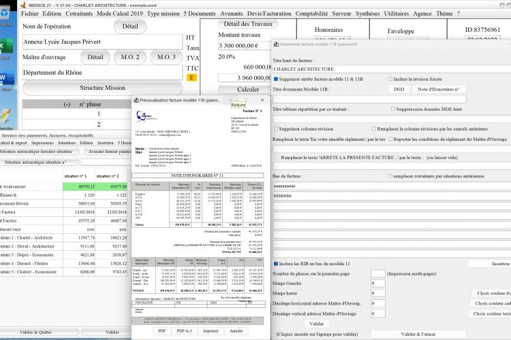The height and width of the screenshot is (340, 511).
Task: Open the Thème menu
Action: (444, 14)
